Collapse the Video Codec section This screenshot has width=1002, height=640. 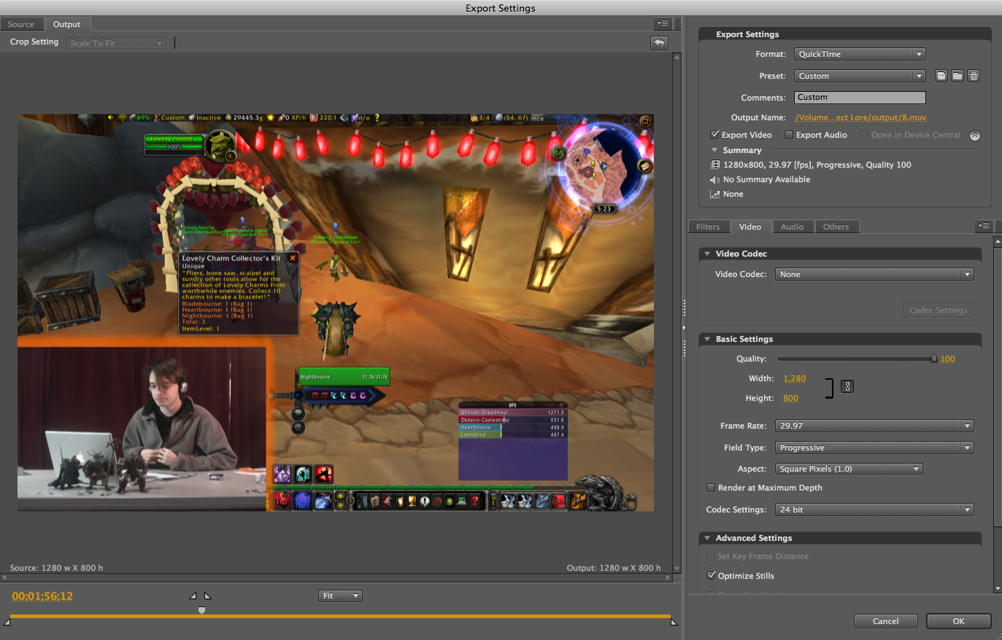pyautogui.click(x=706, y=254)
